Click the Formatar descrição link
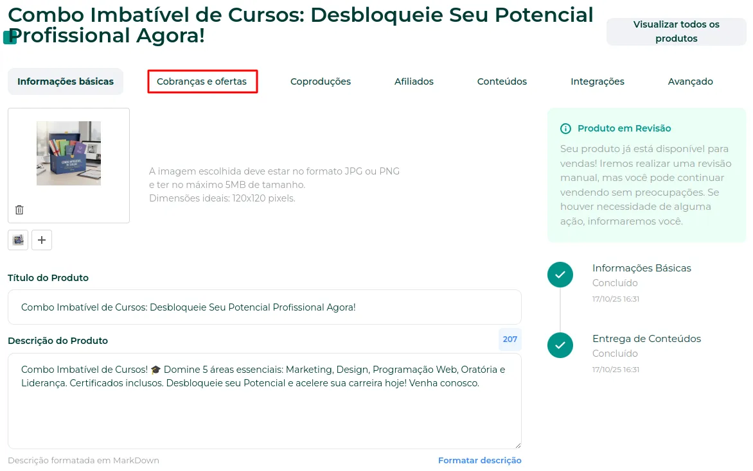 pyautogui.click(x=479, y=461)
